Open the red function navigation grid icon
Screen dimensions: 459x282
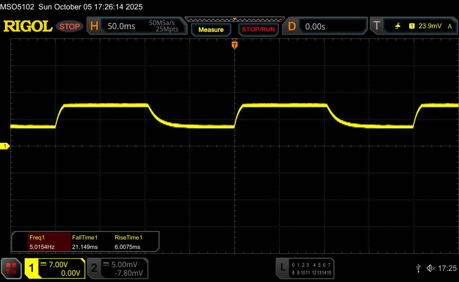[12, 268]
